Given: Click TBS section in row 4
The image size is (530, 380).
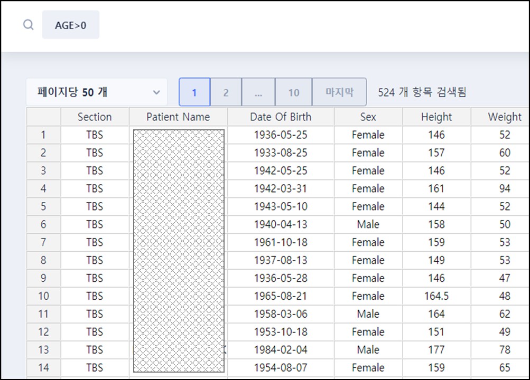Looking at the screenshot, I should (95, 188).
